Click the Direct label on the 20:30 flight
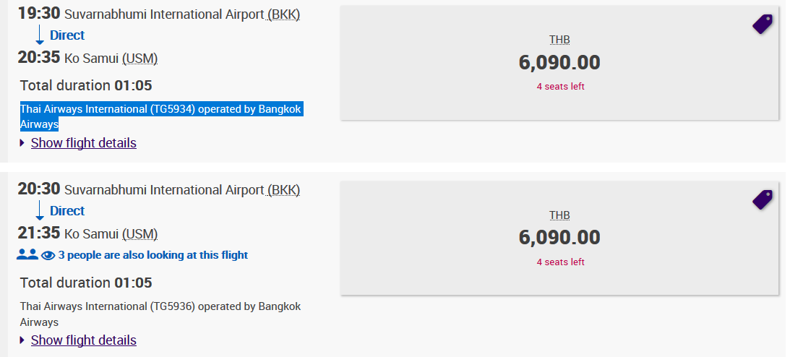Screen dimensions: 790x357 pyautogui.click(x=67, y=210)
